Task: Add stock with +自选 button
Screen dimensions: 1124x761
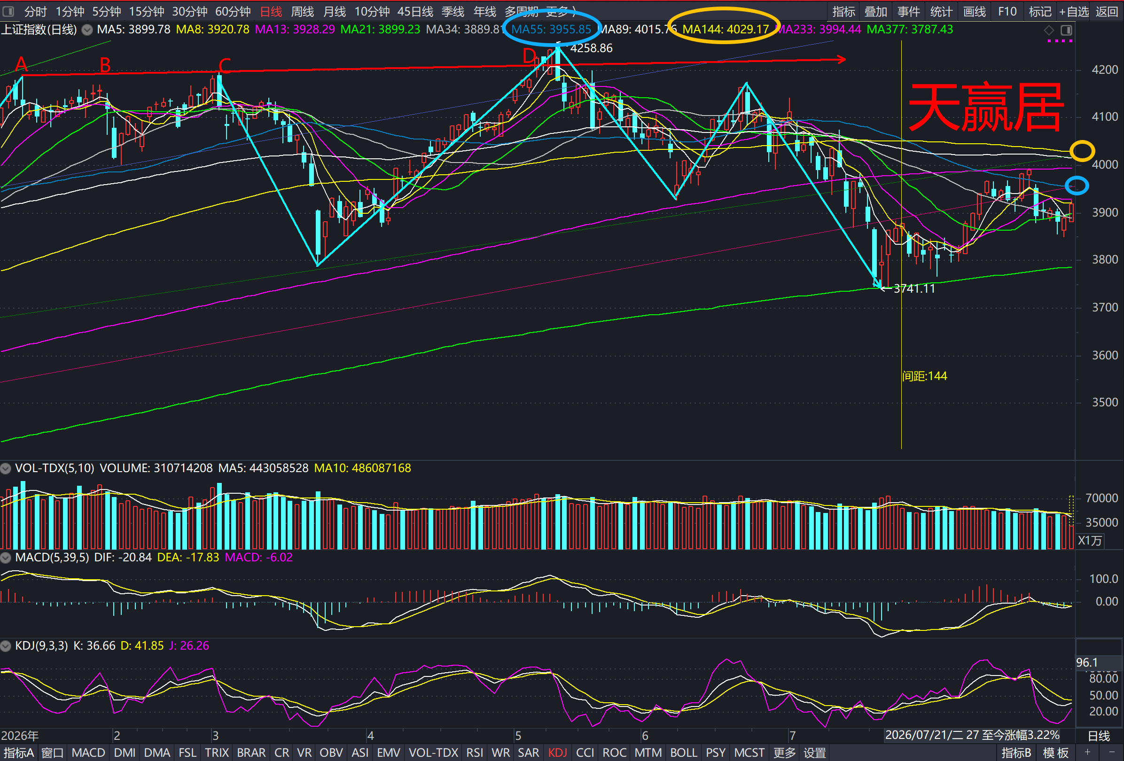Action: click(x=1074, y=12)
